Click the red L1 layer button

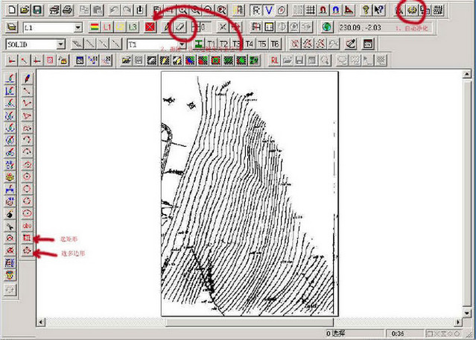point(107,28)
